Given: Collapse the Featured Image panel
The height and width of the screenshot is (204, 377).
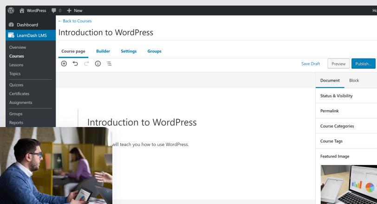Looking at the screenshot, I should [346, 156].
